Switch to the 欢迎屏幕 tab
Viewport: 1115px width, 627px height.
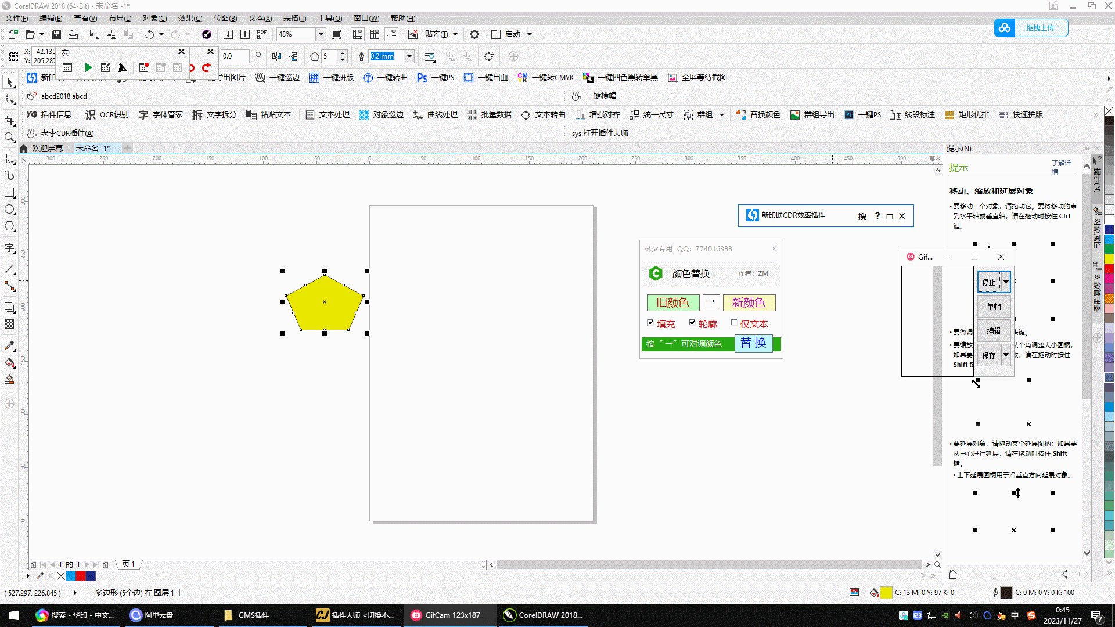[x=47, y=148]
